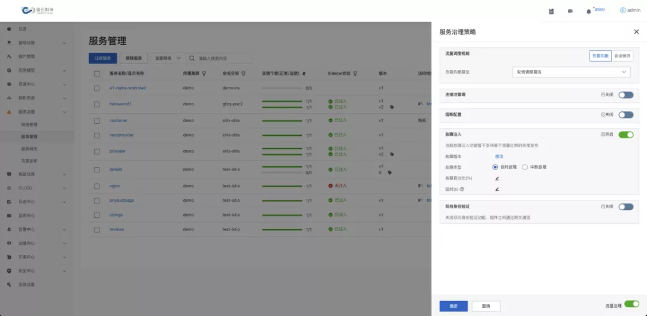
Task: Turn off the 故障注入 toggle switch
Action: pos(625,135)
